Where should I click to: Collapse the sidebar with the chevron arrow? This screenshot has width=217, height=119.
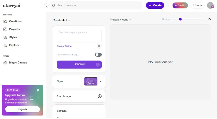[x=46, y=6]
